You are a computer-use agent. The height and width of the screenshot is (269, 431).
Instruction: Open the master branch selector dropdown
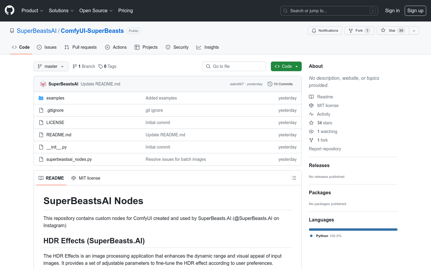(51, 66)
